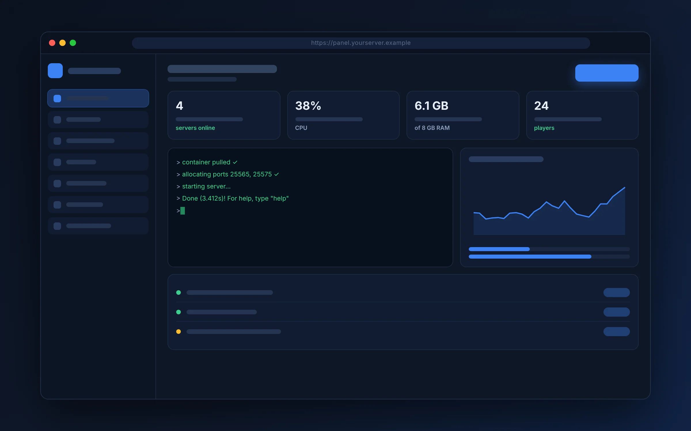Open the '38% CPU' stat card
Screen dimensions: 691x431
click(343, 115)
